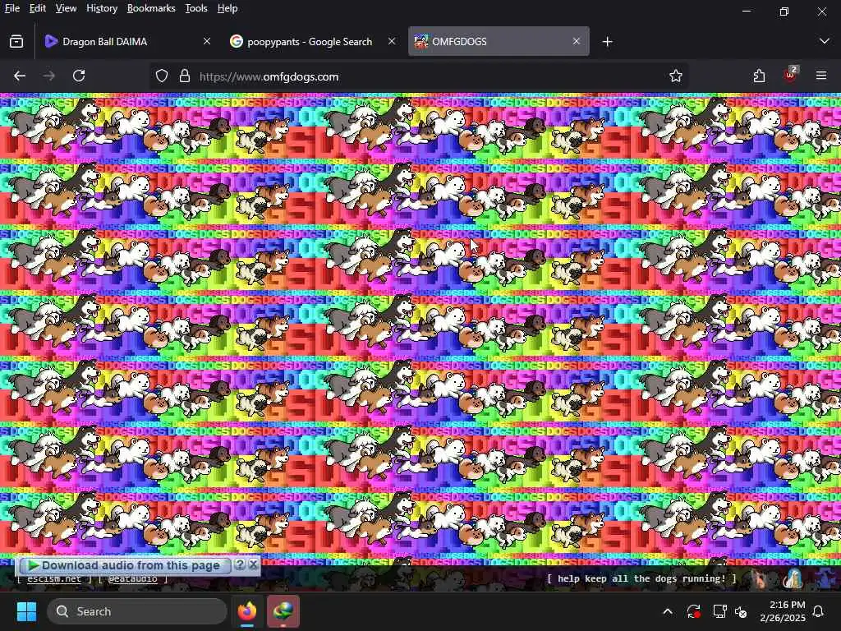This screenshot has width=841, height=631.
Task: Switch to the Dragon Ball DAIMA tab
Action: (126, 41)
